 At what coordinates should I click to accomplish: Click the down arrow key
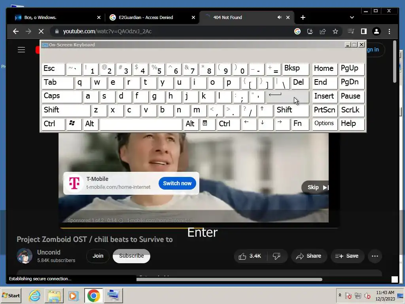tap(265, 124)
